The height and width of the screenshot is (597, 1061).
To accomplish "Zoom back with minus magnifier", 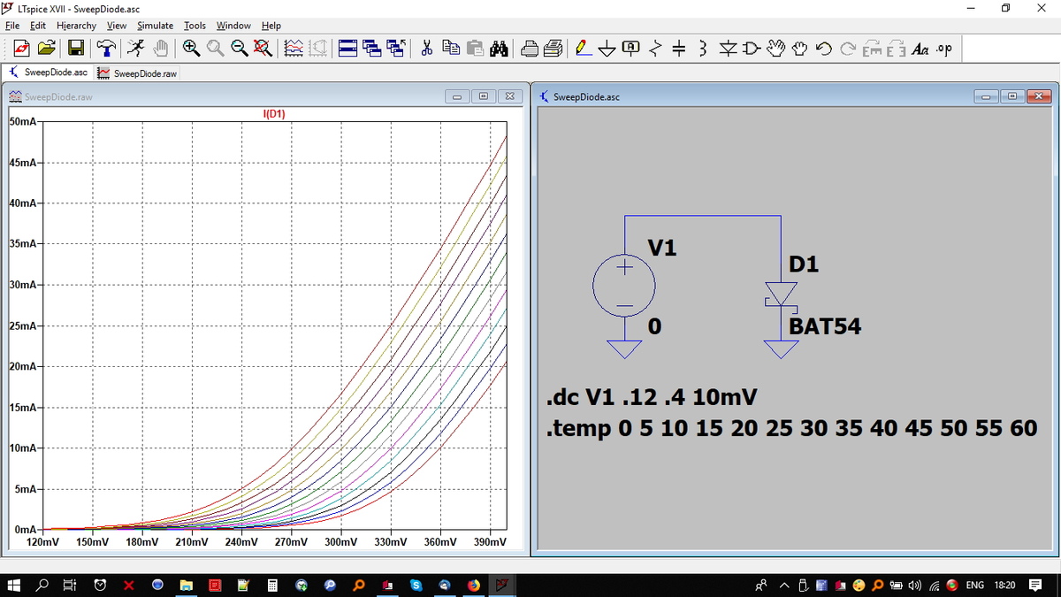I will pos(239,48).
